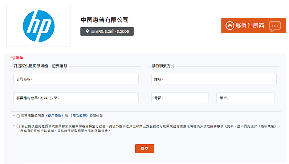Click into 感興趣的機器/材料/技術 field
Viewport: 289px width, 164px height.
pos(76,98)
